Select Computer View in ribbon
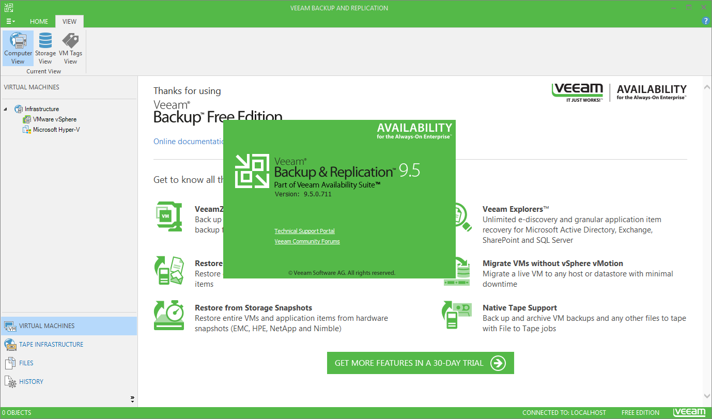 click(x=18, y=48)
